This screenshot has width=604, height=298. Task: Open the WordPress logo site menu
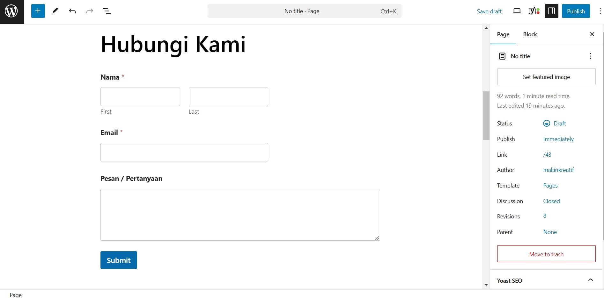click(12, 12)
